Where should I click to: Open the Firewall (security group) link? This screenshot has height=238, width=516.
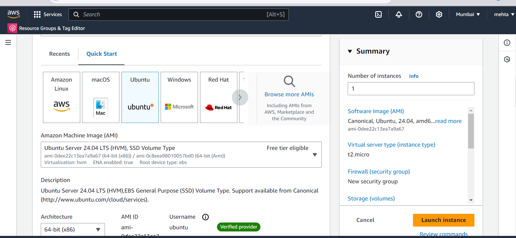(379, 172)
